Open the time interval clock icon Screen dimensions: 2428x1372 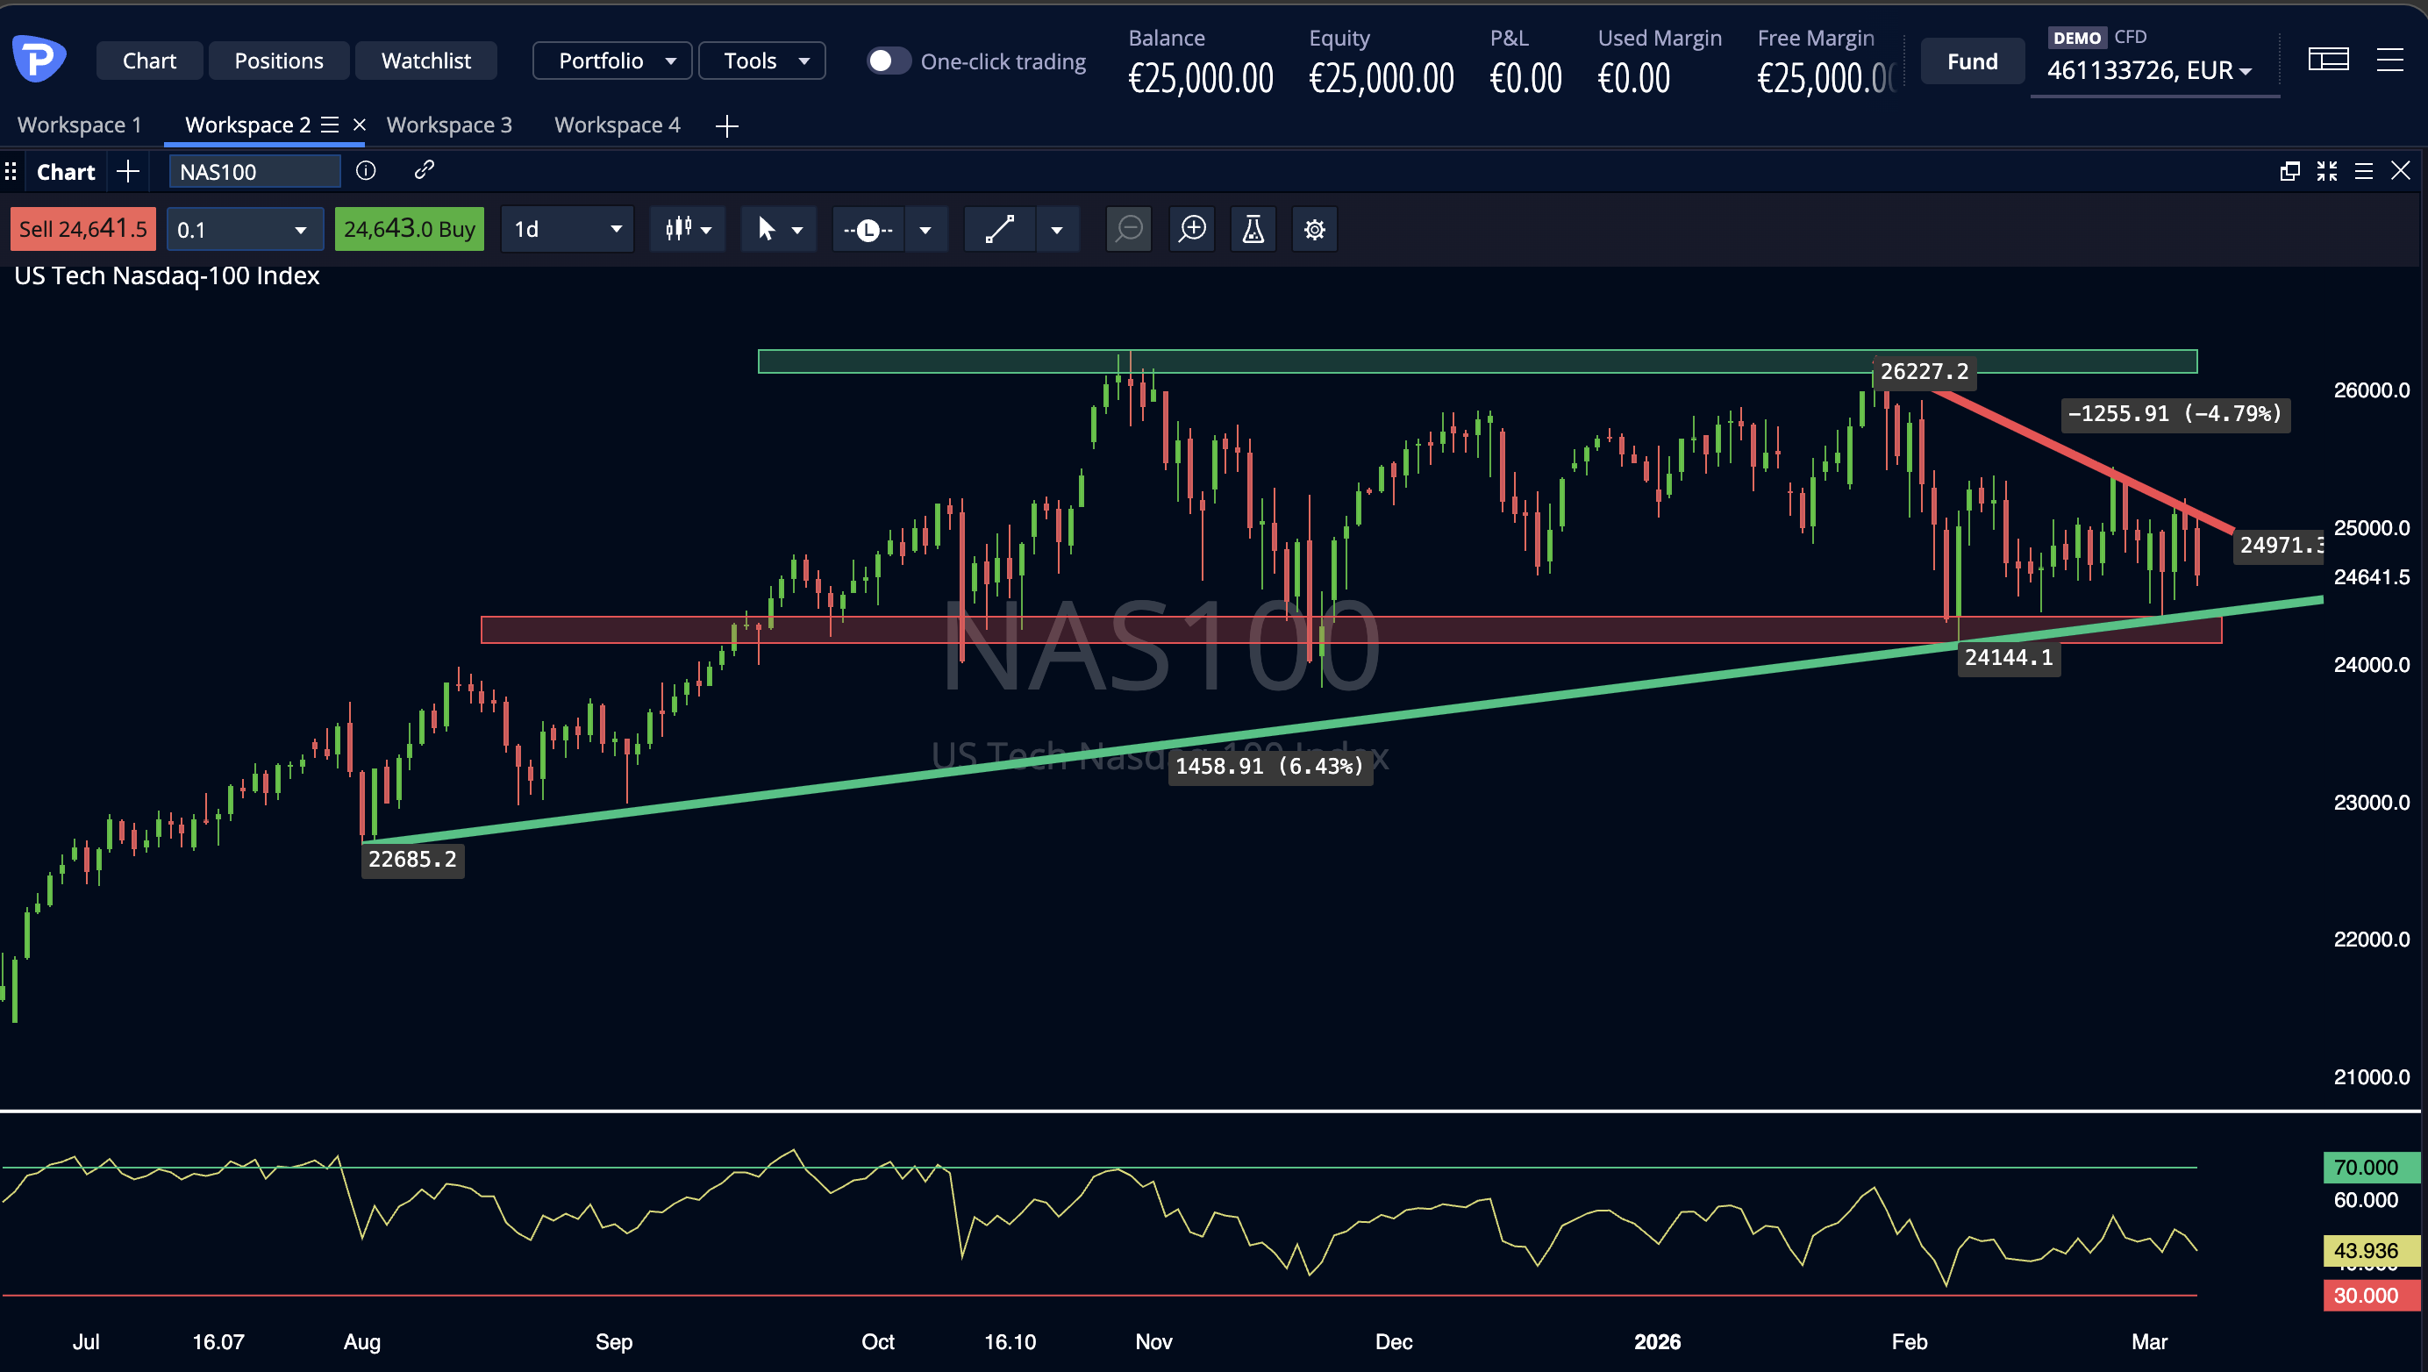pos(868,229)
